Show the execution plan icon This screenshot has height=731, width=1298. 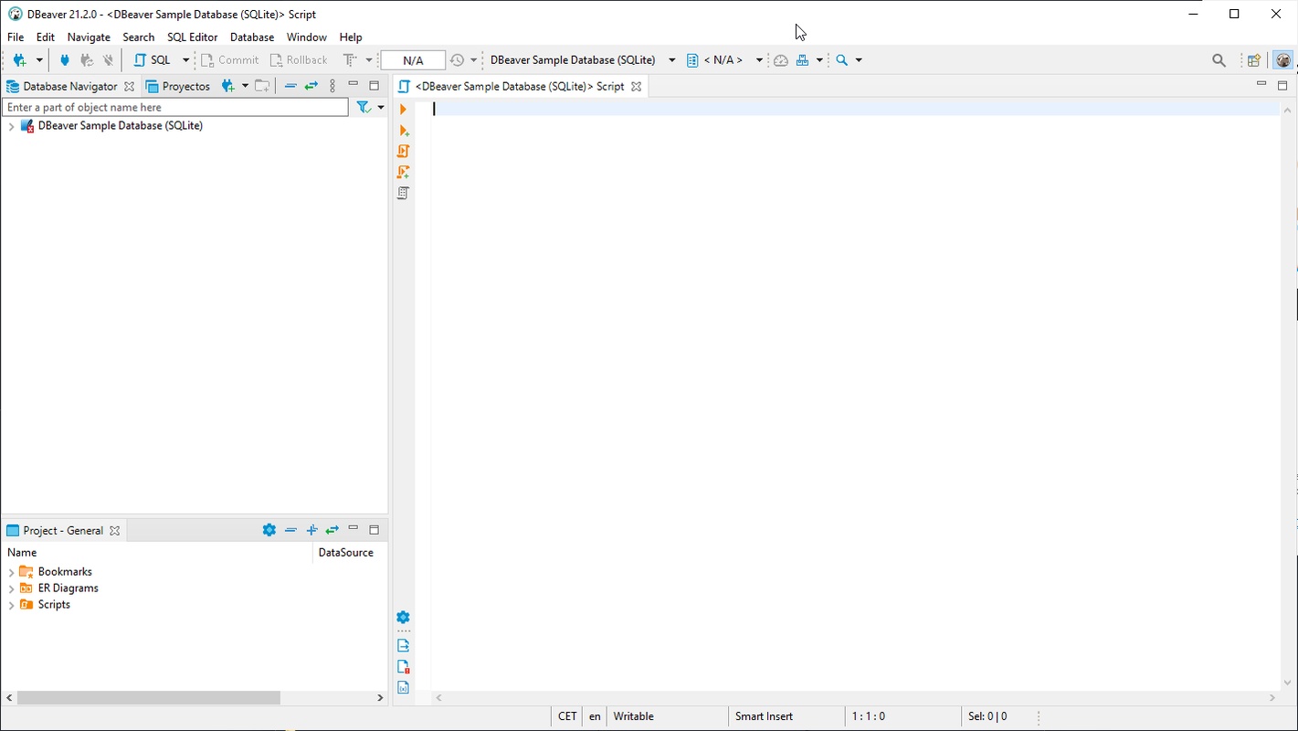403,194
